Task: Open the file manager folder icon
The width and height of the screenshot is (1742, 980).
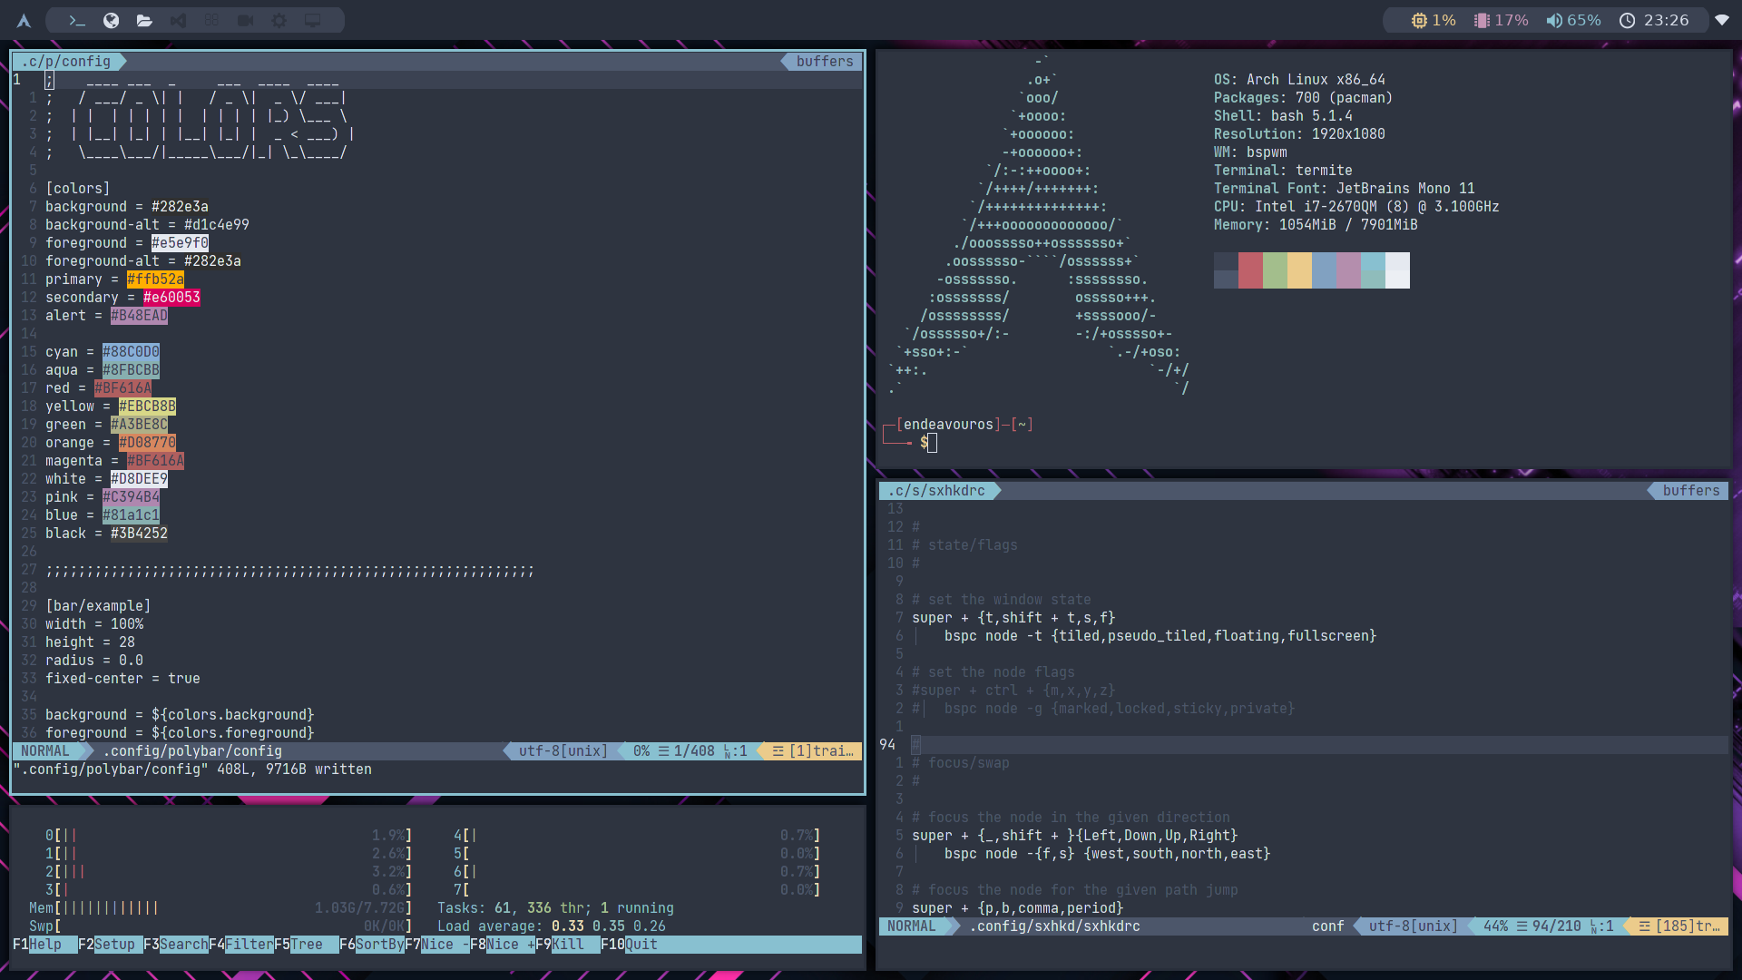Action: pyautogui.click(x=144, y=20)
